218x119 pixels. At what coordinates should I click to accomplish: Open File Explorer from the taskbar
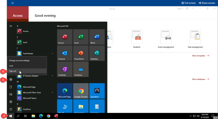pyautogui.click(x=33, y=116)
